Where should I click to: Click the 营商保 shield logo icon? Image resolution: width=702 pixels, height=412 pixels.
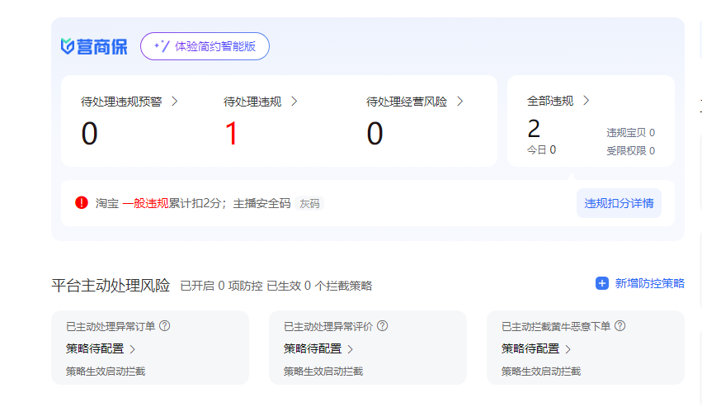pyautogui.click(x=68, y=46)
